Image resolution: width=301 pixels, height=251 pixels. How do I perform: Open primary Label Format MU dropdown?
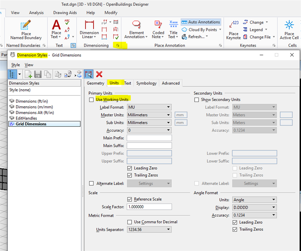pyautogui.click(x=149, y=107)
